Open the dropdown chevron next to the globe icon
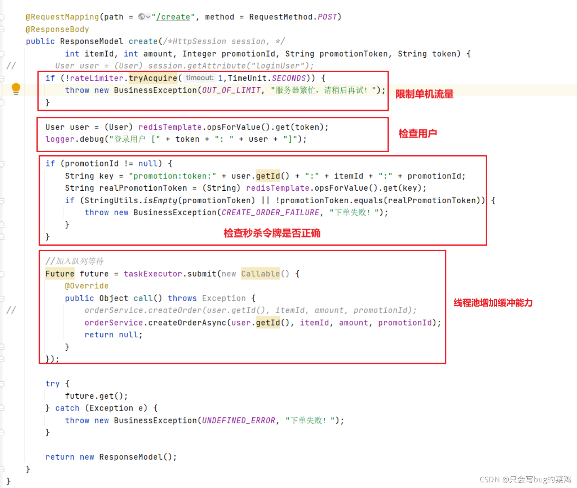Screen dimensions: 577x488 click(148, 17)
